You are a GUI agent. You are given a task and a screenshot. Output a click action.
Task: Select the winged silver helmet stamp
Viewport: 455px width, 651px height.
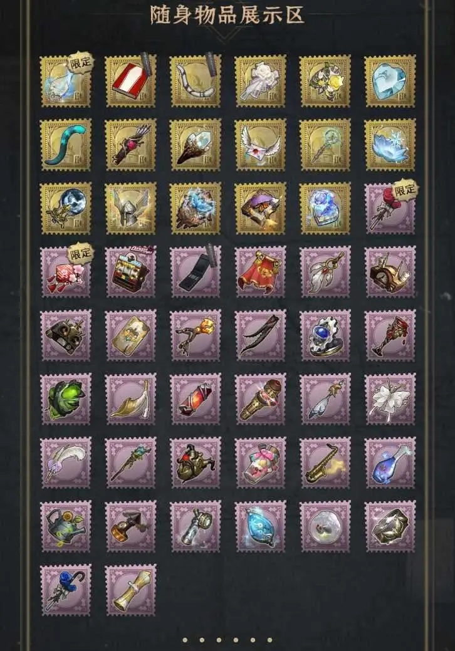[130, 209]
